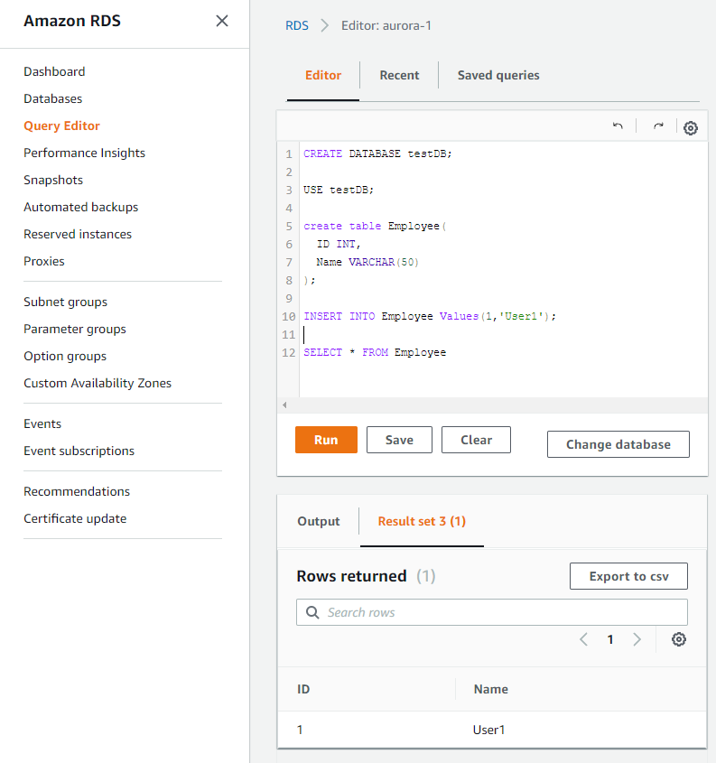Select the User1 cell in results
716x763 pixels.
tap(488, 730)
